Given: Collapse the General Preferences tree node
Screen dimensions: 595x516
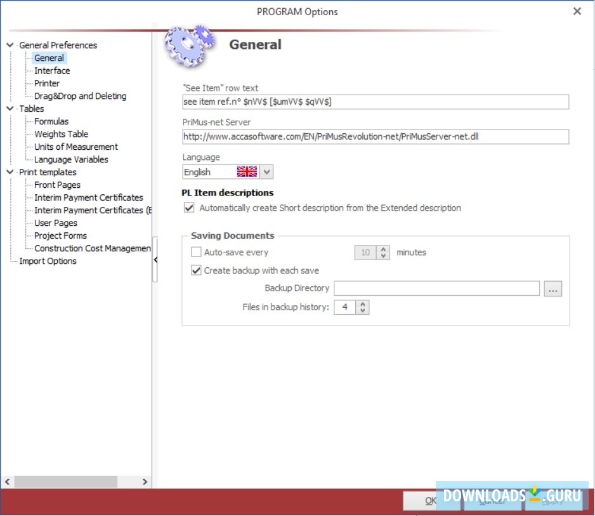Looking at the screenshot, I should (10, 45).
